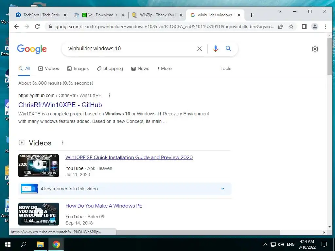
Task: Open clock showing 4:14 AM
Action: (307, 244)
